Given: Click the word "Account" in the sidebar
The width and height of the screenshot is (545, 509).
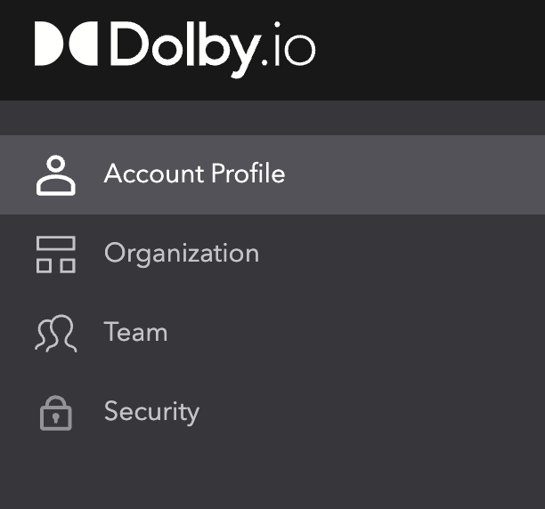Looking at the screenshot, I should pyautogui.click(x=153, y=174).
